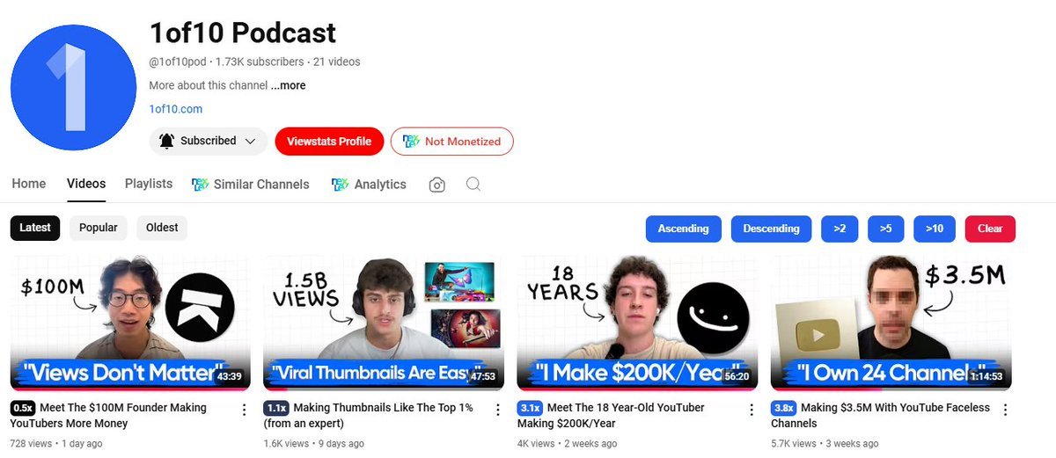Expand the Subscribed notification dropdown chevron

250,141
